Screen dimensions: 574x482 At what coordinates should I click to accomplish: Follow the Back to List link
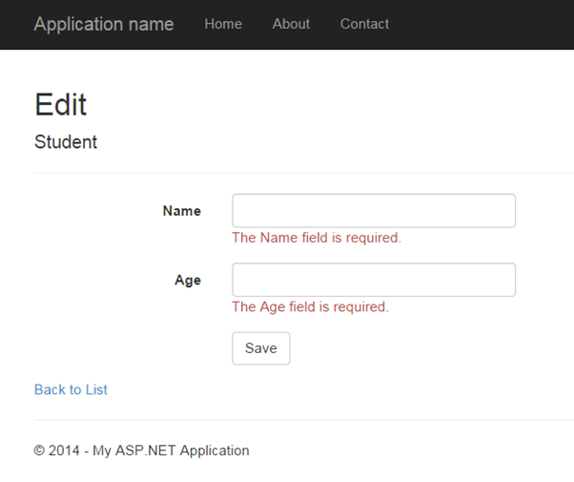click(x=71, y=389)
